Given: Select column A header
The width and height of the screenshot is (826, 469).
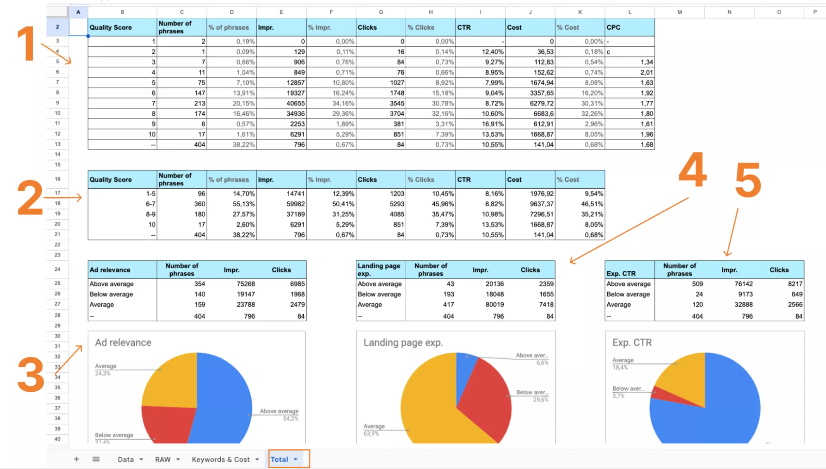Looking at the screenshot, I should coord(78,12).
